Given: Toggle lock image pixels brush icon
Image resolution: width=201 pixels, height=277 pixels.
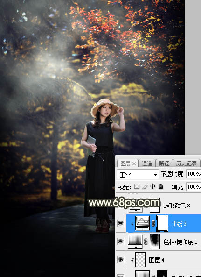Looking at the screenshot, I should tap(145, 186).
